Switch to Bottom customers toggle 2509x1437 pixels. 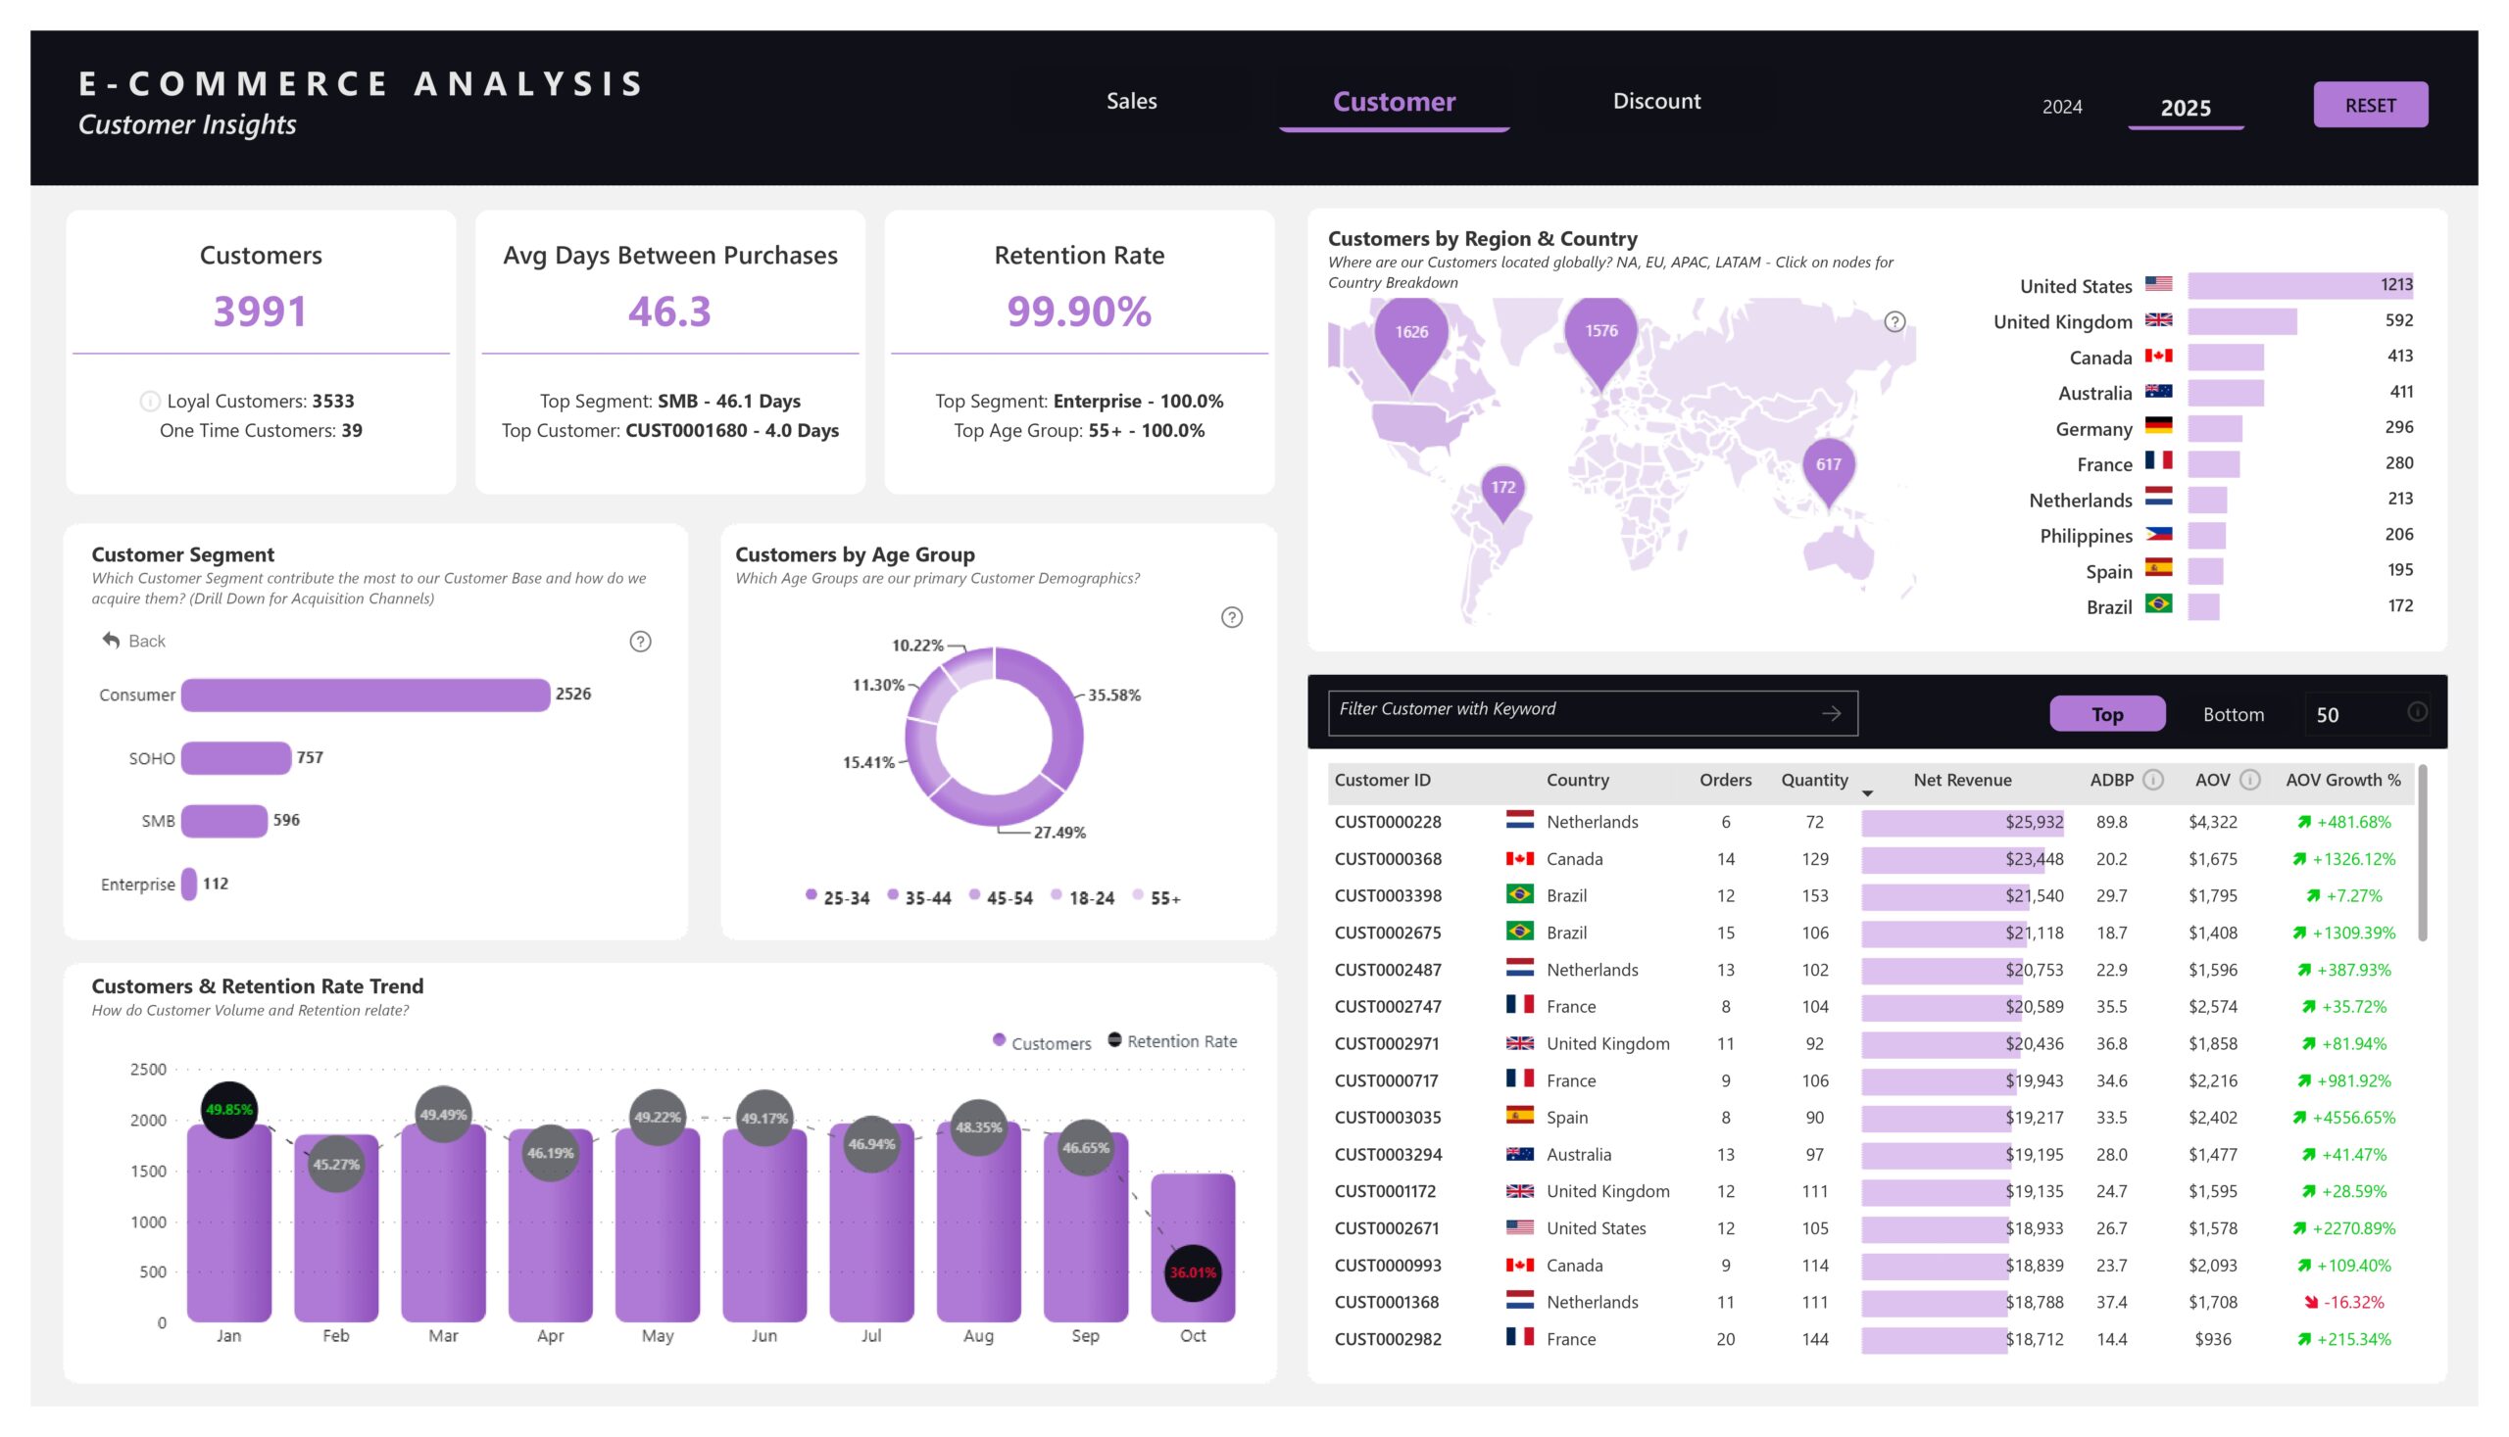click(2233, 713)
